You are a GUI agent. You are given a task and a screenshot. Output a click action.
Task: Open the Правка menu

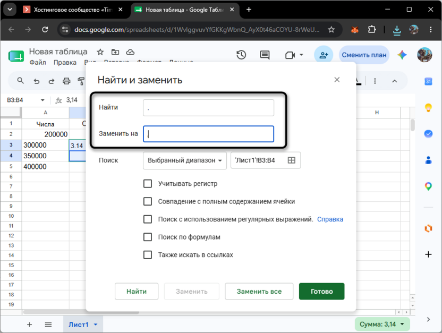65,62
